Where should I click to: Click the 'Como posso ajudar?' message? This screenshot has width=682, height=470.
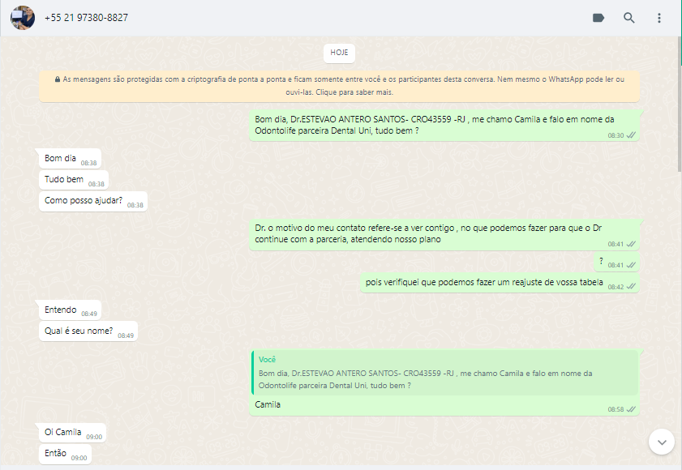(93, 201)
